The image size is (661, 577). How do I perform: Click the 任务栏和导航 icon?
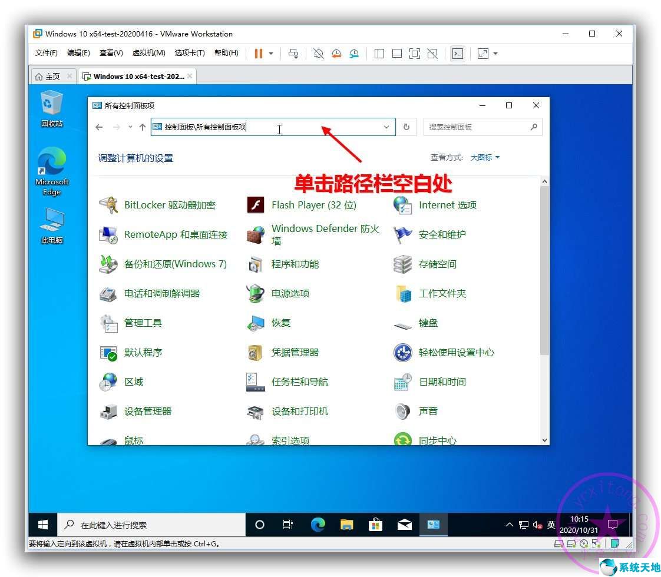pos(256,382)
